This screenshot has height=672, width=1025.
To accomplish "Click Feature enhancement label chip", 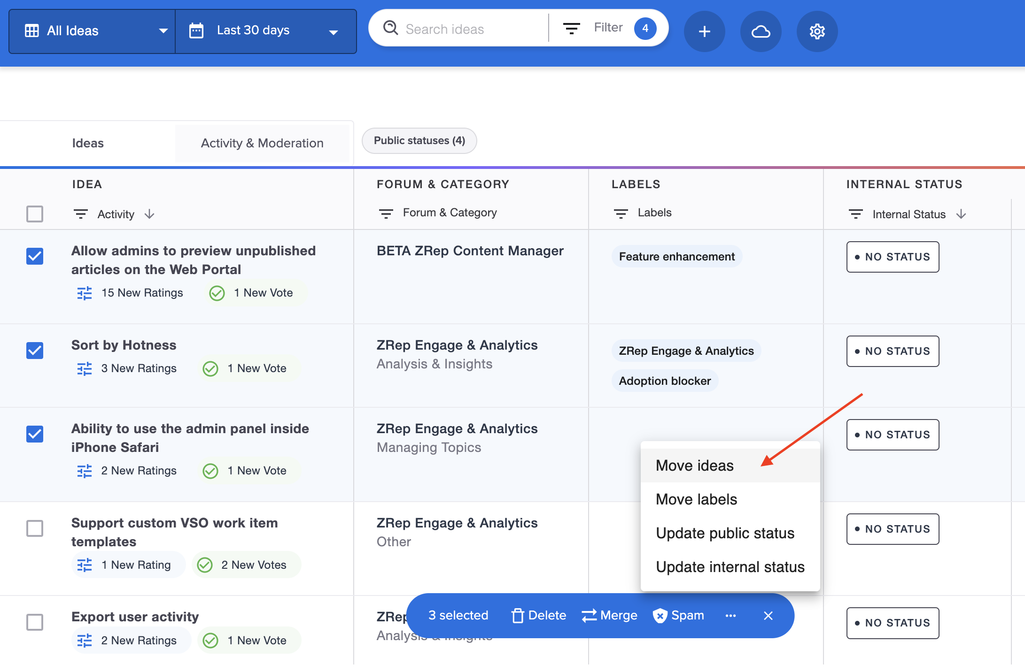I will tap(677, 256).
